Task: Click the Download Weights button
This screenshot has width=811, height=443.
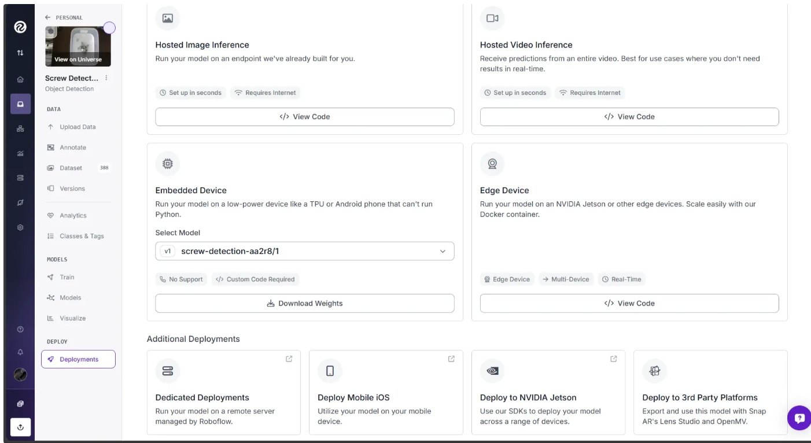Action: 304,304
